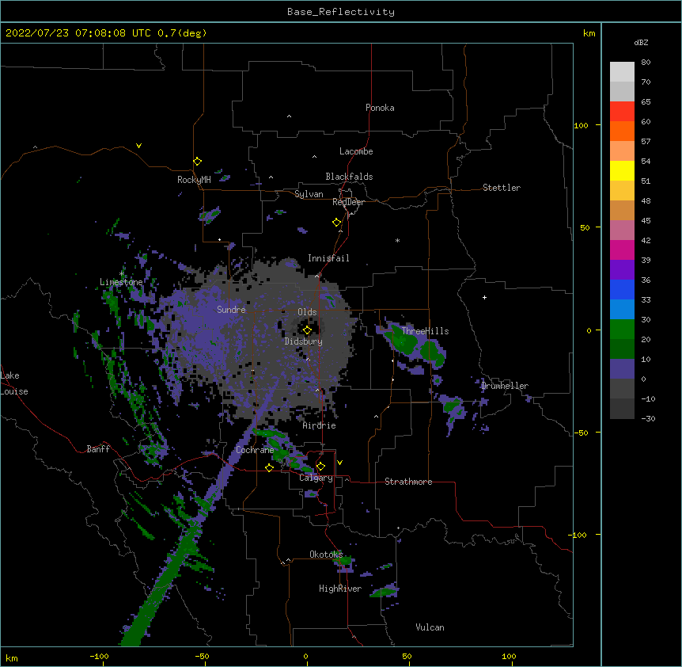Click the asterisk marker above Limestone label
The image size is (682, 667).
[122, 274]
